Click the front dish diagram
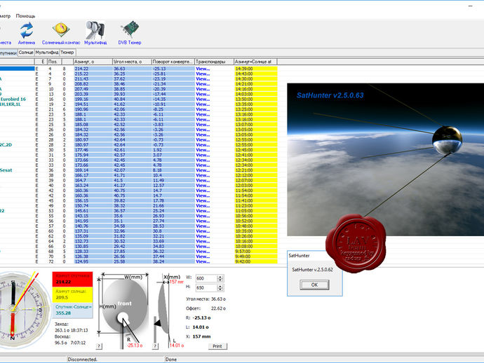The height and width of the screenshot is (363, 484). 123,310
